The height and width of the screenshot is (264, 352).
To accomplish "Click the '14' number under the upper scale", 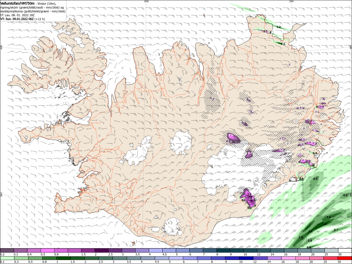I will click(272, 254).
